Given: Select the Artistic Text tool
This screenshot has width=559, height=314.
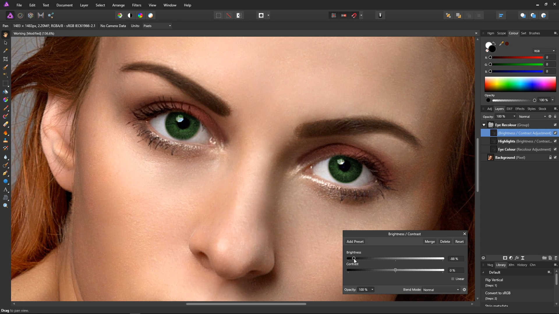Looking at the screenshot, I should pyautogui.click(x=5, y=190).
